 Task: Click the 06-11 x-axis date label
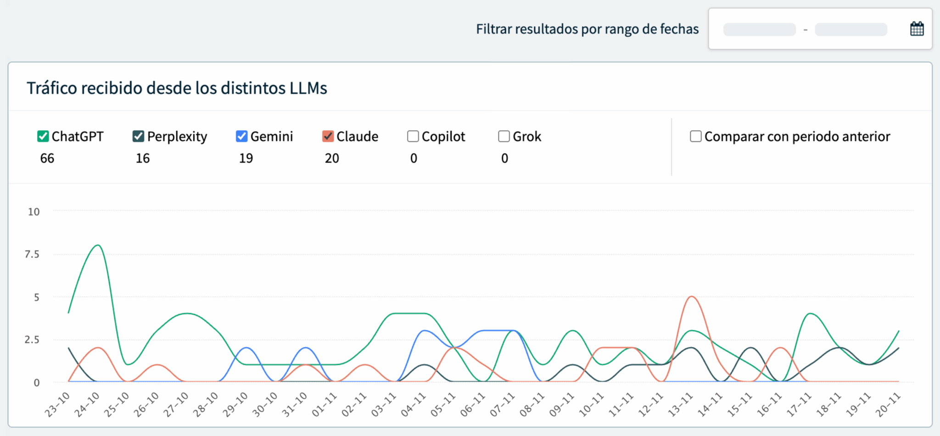pos(473,404)
